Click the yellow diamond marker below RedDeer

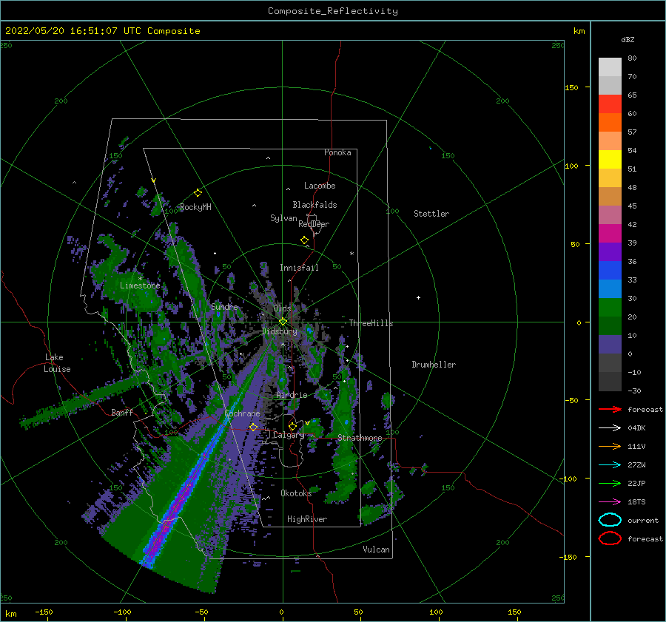click(x=304, y=240)
